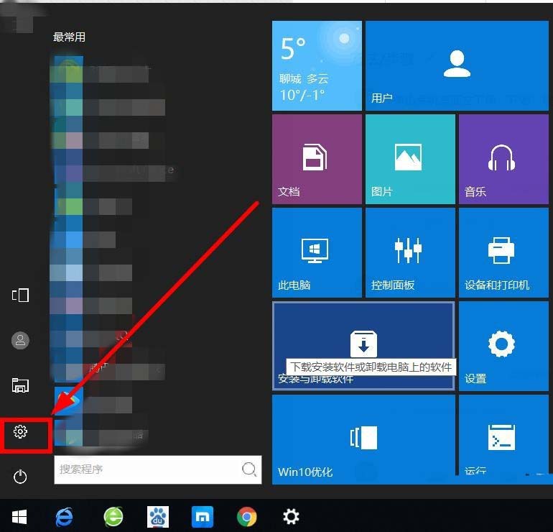Open the settings gear on taskbar
Viewport: 553px width, 532px height.
[x=291, y=517]
